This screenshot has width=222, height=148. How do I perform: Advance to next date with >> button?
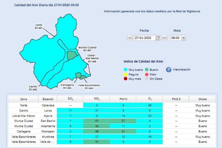click(x=164, y=38)
